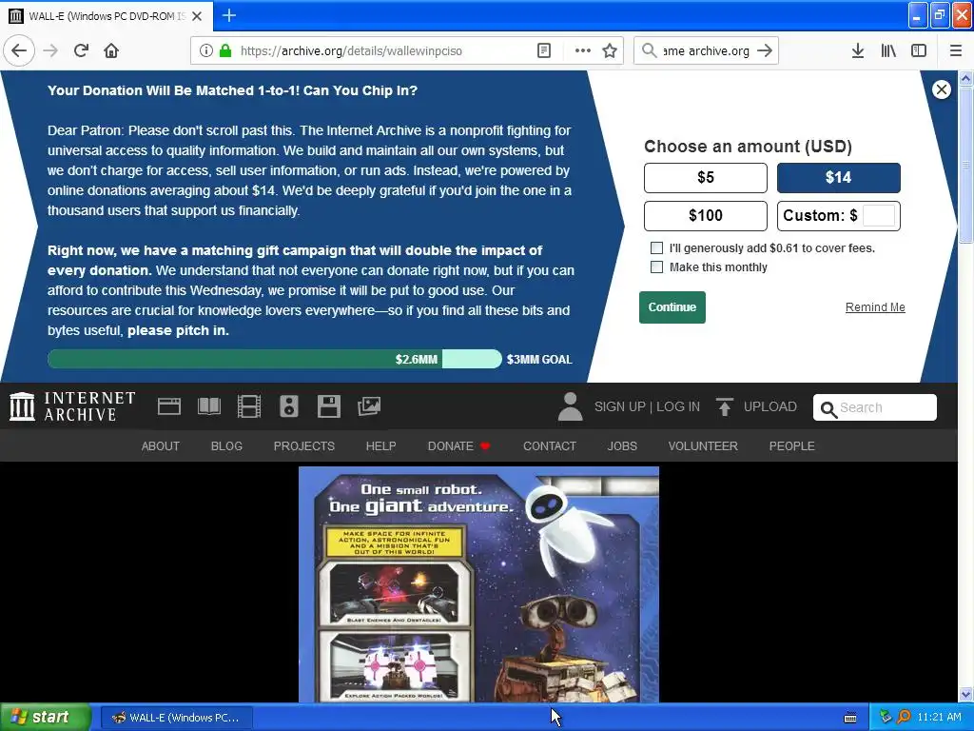Image resolution: width=974 pixels, height=731 pixels.
Task: Dismiss the donation banner with X
Action: (x=941, y=89)
